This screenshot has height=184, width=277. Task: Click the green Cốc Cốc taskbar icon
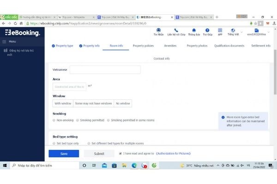tap(154, 165)
